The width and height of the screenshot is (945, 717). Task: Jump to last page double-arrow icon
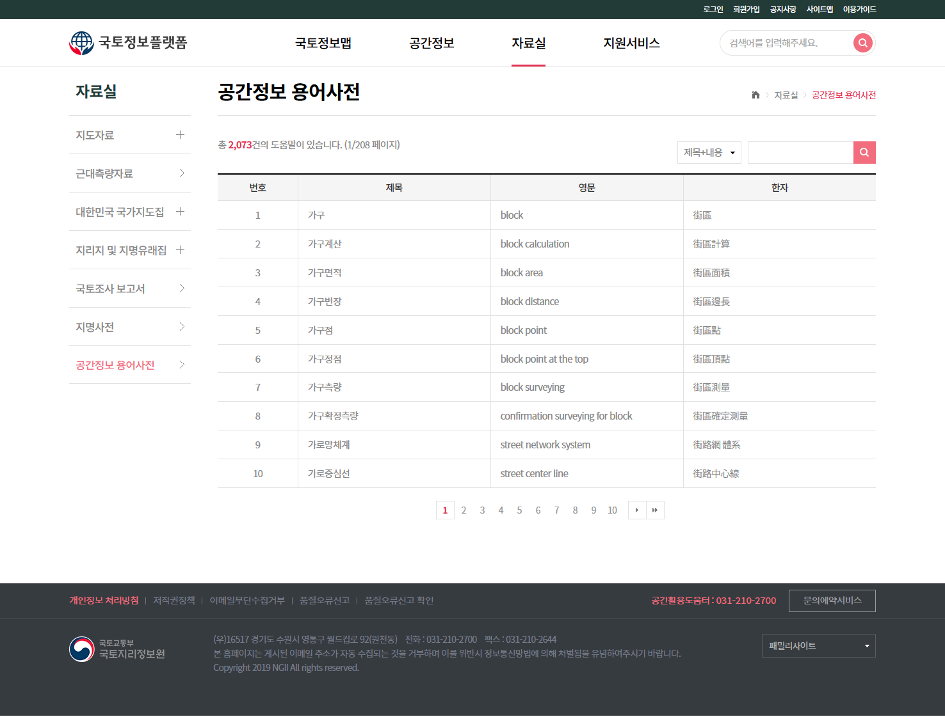pyautogui.click(x=655, y=510)
